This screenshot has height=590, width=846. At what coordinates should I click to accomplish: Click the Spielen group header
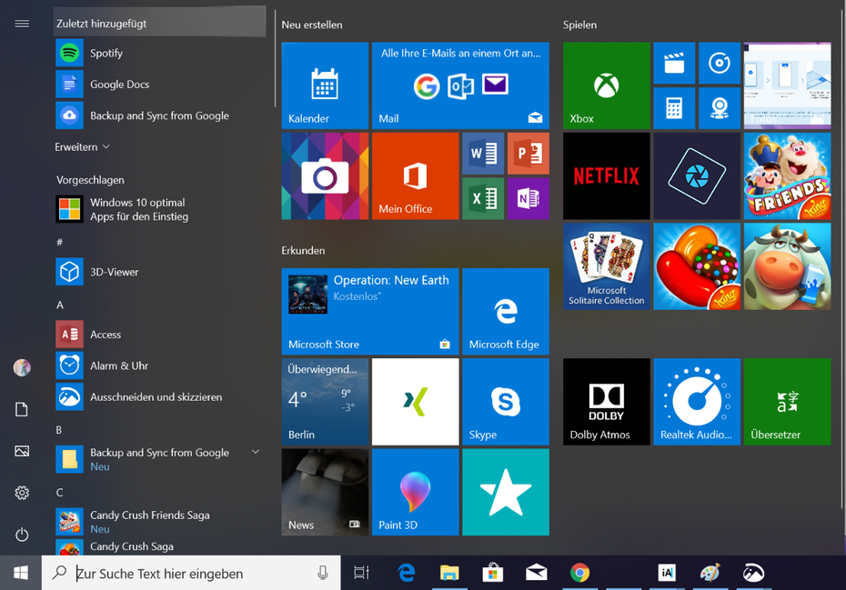point(580,25)
